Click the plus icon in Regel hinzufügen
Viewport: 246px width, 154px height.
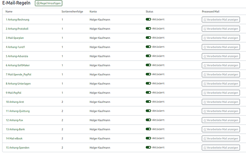click(38, 3)
